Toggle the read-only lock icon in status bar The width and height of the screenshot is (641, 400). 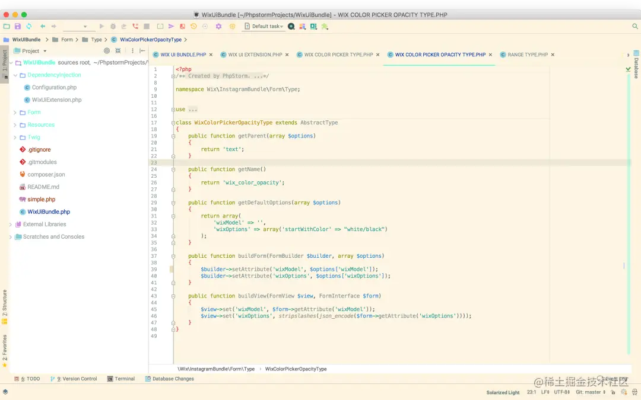point(613,392)
